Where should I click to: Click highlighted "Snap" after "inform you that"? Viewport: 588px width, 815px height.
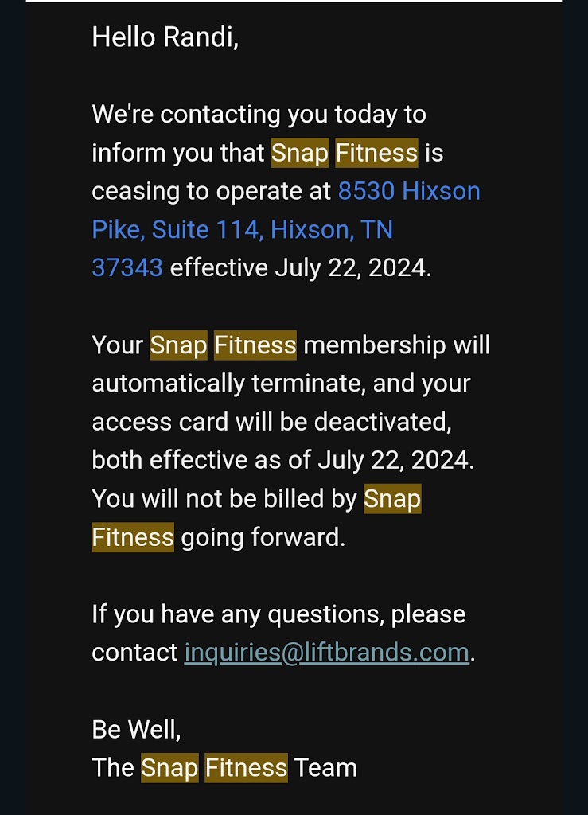300,153
